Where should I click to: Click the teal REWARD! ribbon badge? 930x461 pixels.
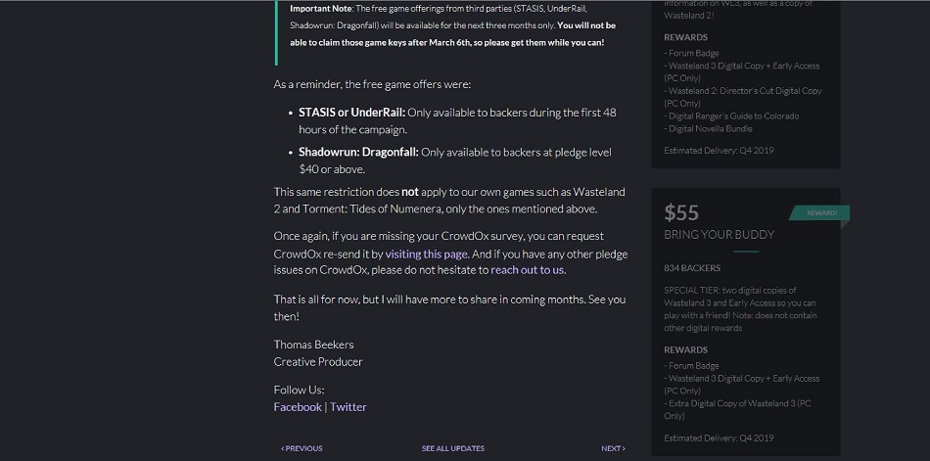point(820,212)
